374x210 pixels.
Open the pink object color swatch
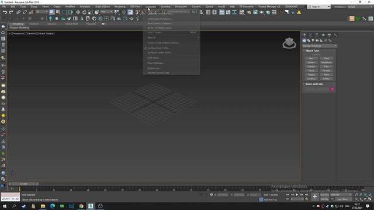point(333,89)
